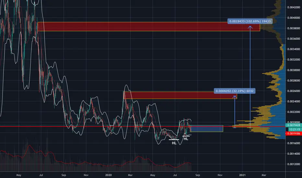Image resolution: width=302 pixels, height=178 pixels.
Task: Click the Mar label after 2021 on time axis
Action: coord(264,175)
